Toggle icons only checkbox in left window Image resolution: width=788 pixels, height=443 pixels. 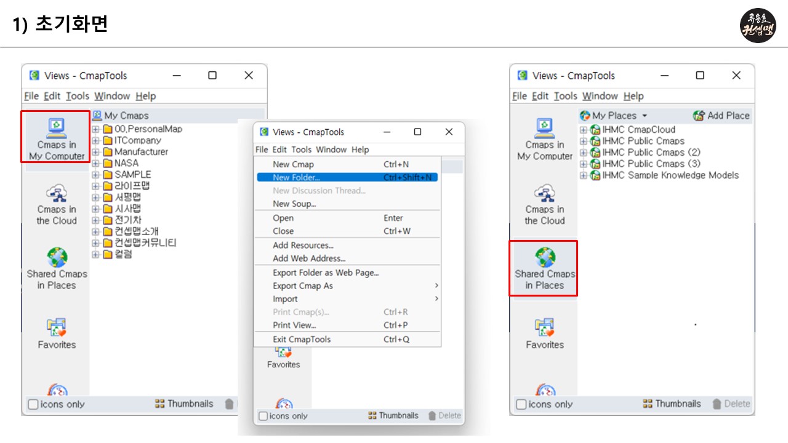33,404
